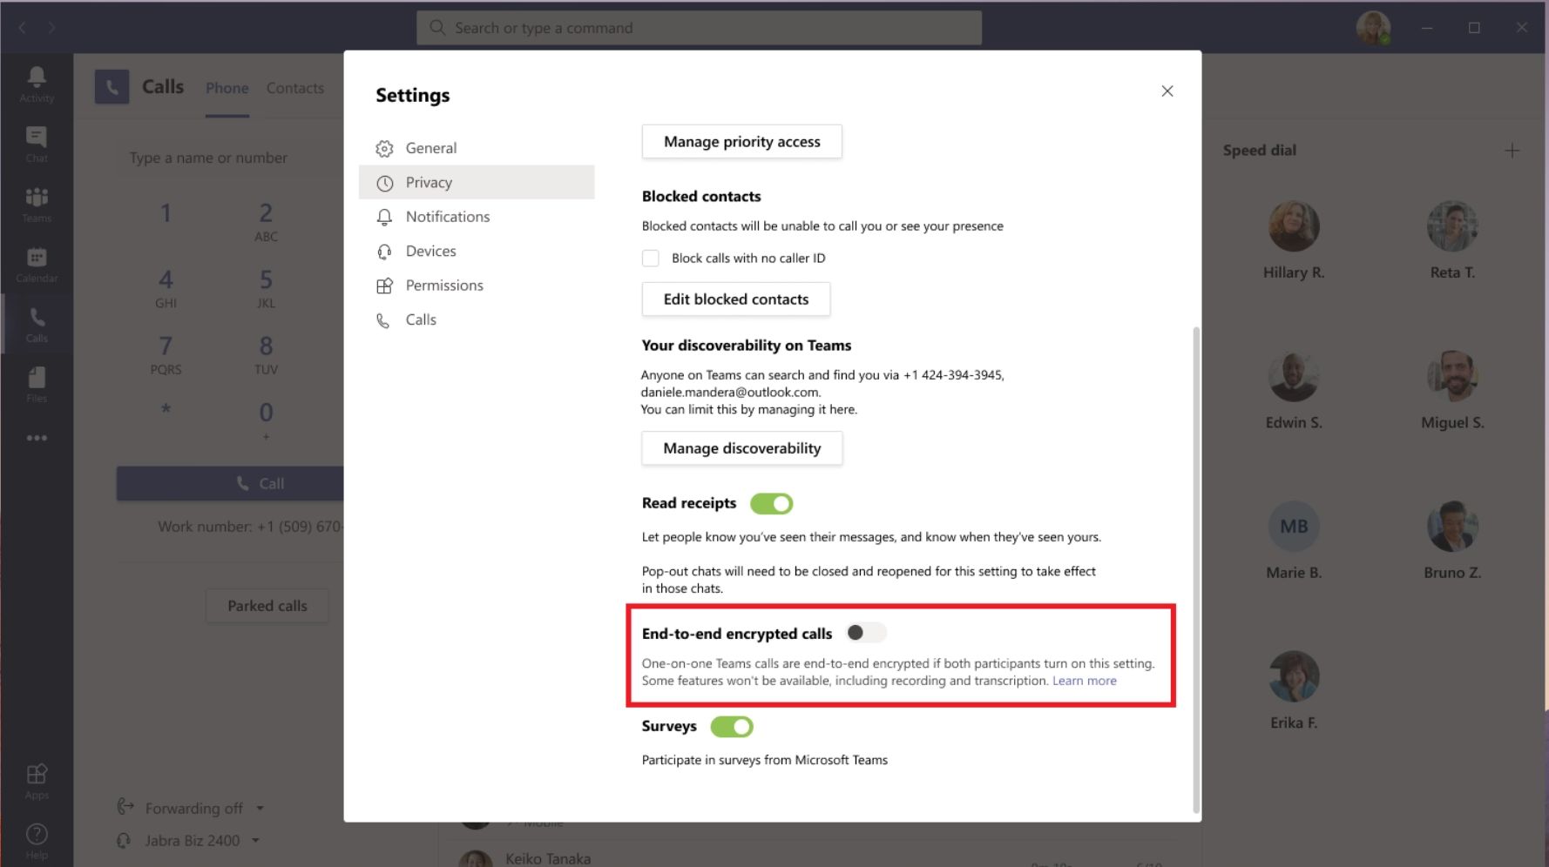The image size is (1549, 867).
Task: Dial digit 2 ABC on the keypad
Action: [x=266, y=221]
